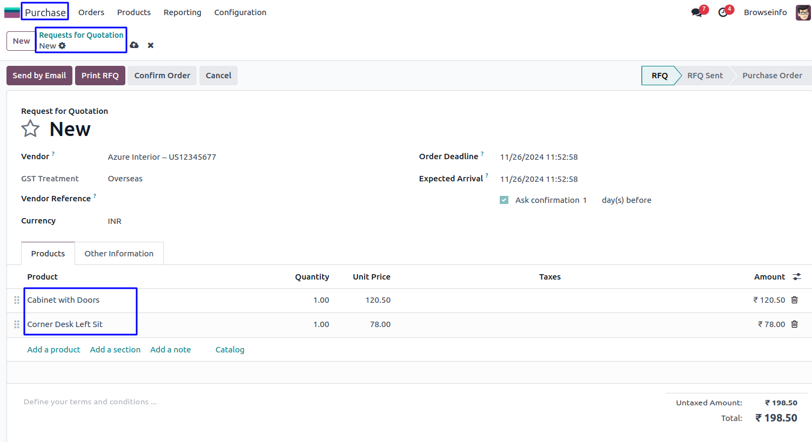Image resolution: width=812 pixels, height=442 pixels.
Task: Open the Reporting menu
Action: click(182, 12)
